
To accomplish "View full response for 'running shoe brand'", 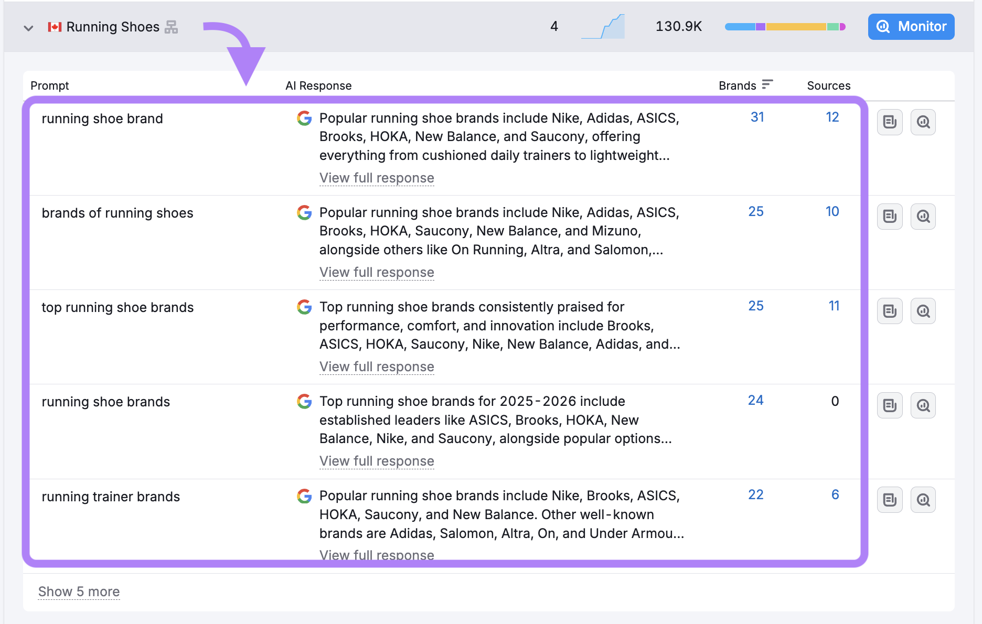I will coord(377,178).
